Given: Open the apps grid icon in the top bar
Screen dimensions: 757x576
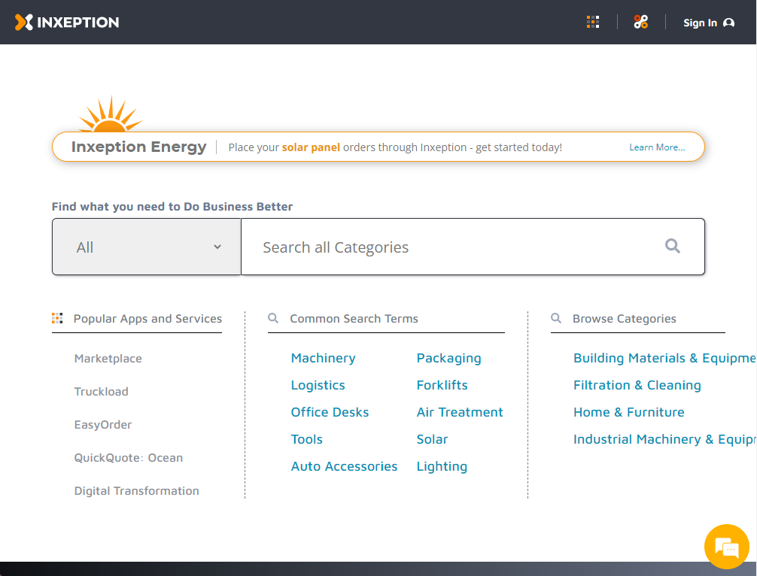Looking at the screenshot, I should tap(592, 22).
